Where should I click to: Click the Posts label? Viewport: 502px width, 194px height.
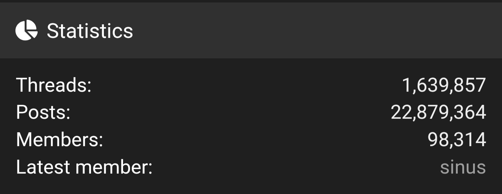(43, 112)
